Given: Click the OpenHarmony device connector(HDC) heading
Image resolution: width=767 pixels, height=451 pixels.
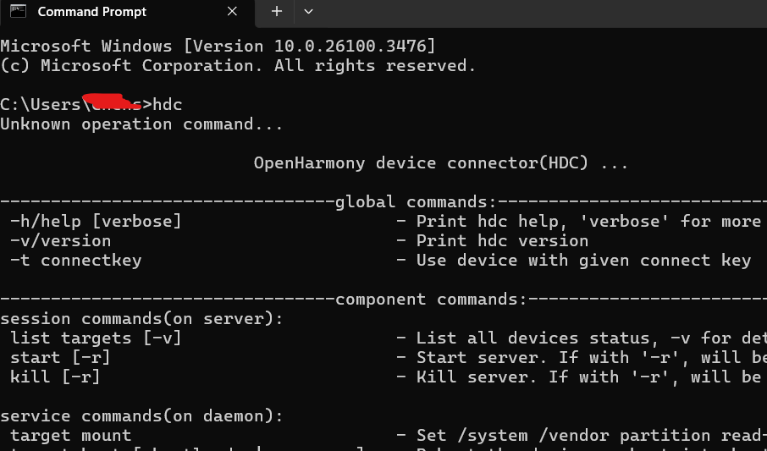Looking at the screenshot, I should tap(441, 163).
